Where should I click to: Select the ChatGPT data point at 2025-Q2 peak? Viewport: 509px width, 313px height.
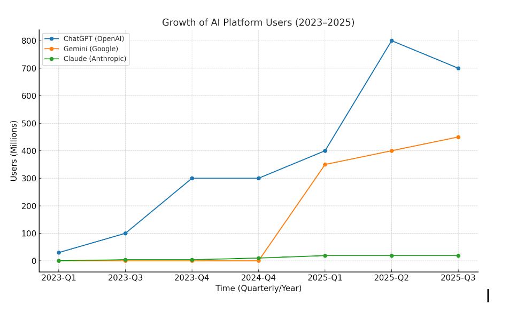[391, 41]
